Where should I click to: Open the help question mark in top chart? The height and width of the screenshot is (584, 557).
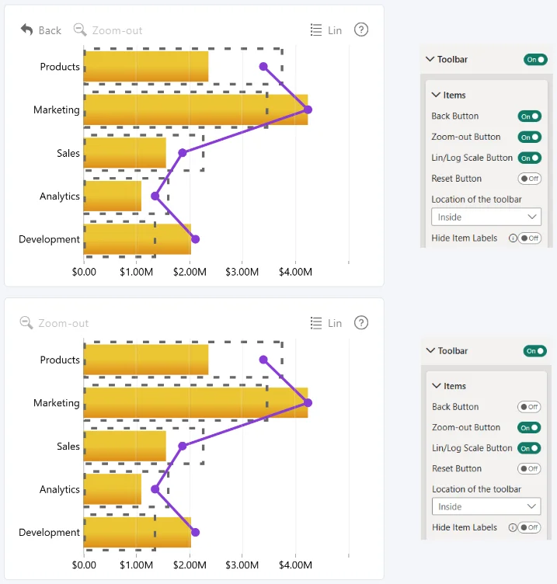click(361, 30)
